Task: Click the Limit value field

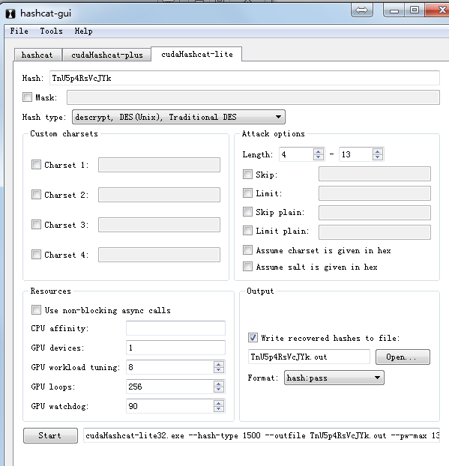Action: click(x=375, y=193)
